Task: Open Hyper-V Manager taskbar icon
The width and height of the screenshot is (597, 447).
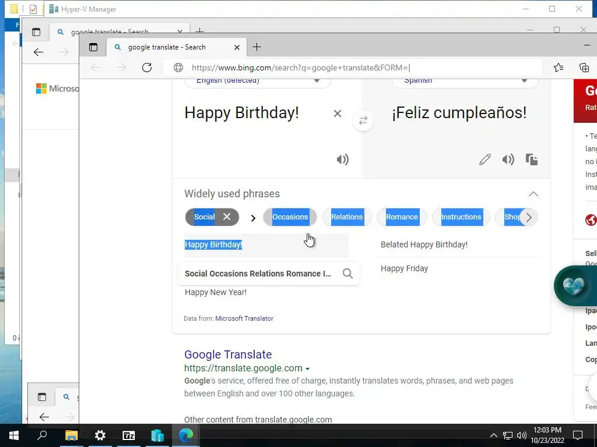Action: (157, 435)
